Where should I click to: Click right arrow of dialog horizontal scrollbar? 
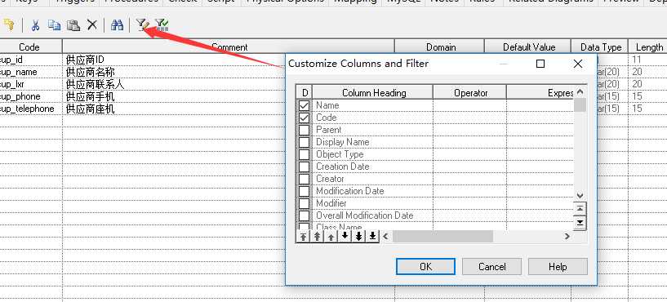click(x=567, y=237)
